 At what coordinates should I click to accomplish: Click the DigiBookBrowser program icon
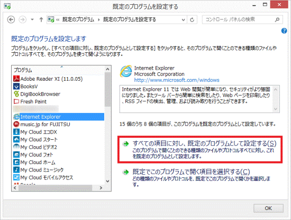(x=16, y=94)
